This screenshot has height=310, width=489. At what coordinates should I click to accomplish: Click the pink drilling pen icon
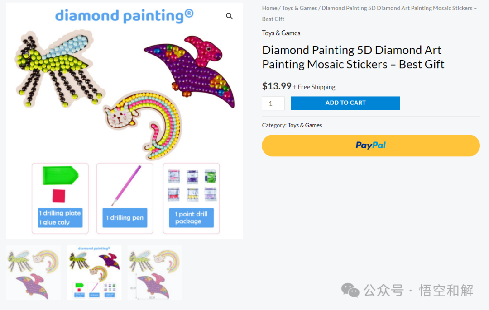127,185
